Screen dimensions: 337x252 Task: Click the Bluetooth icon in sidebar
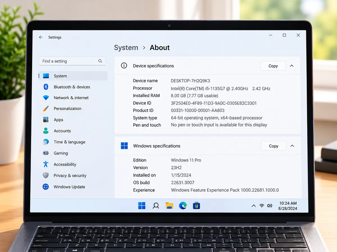click(46, 87)
